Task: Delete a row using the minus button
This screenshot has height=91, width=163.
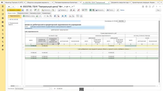Action: click(x=40, y=16)
